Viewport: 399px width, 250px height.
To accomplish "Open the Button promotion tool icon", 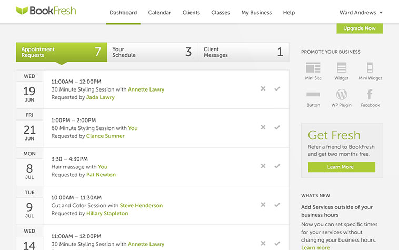I will coord(313,95).
